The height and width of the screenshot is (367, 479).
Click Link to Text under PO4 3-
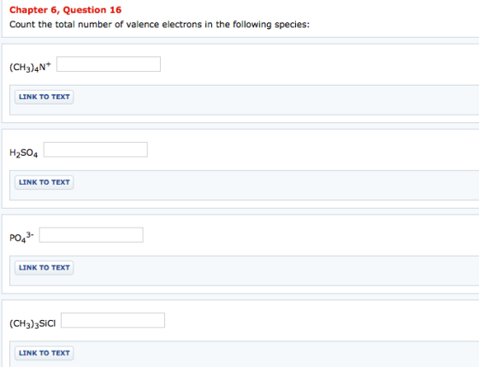(x=44, y=268)
